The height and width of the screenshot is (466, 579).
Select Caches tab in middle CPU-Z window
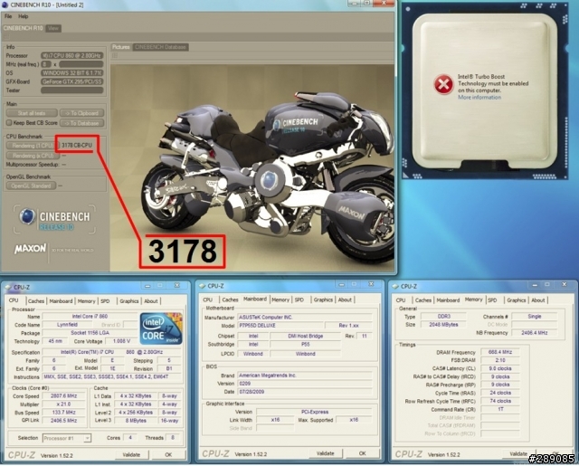[230, 300]
